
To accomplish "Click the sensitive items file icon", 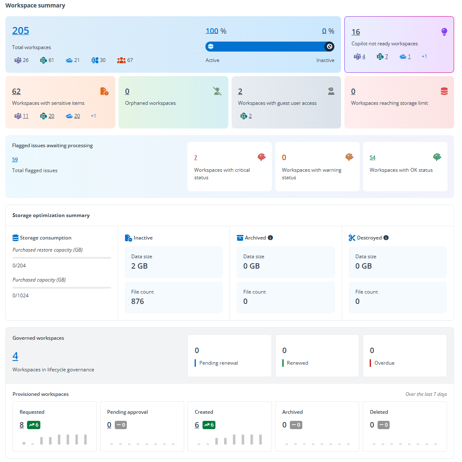I will pos(104,91).
